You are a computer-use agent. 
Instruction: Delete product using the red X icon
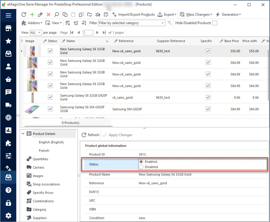pyautogui.click(x=48, y=15)
